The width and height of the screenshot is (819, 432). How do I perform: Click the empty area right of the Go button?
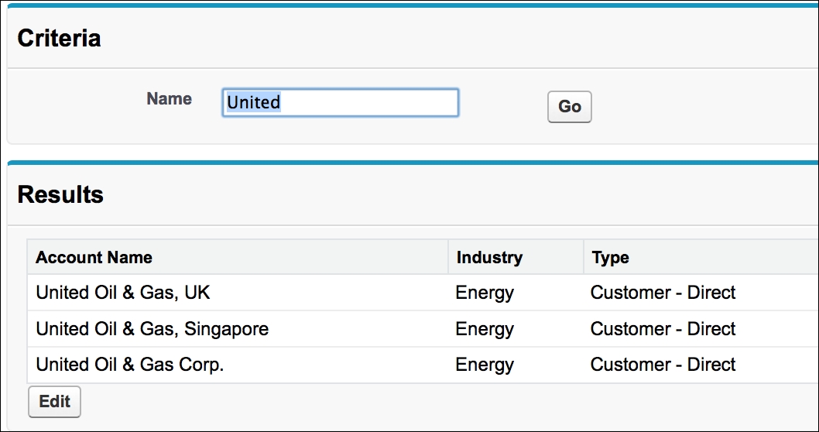pyautogui.click(x=697, y=107)
